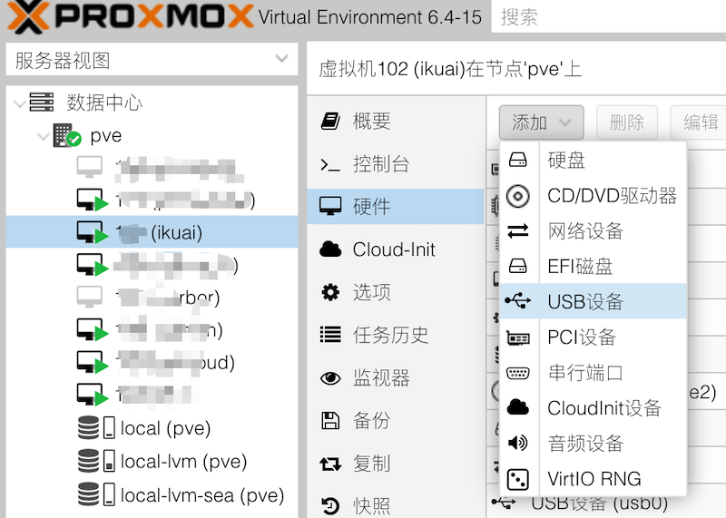Click the dice icon beside VirtIO RNG

(517, 479)
